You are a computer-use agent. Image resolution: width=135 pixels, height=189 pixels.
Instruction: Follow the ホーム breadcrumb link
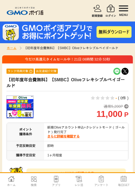pyautogui.click(x=12, y=48)
